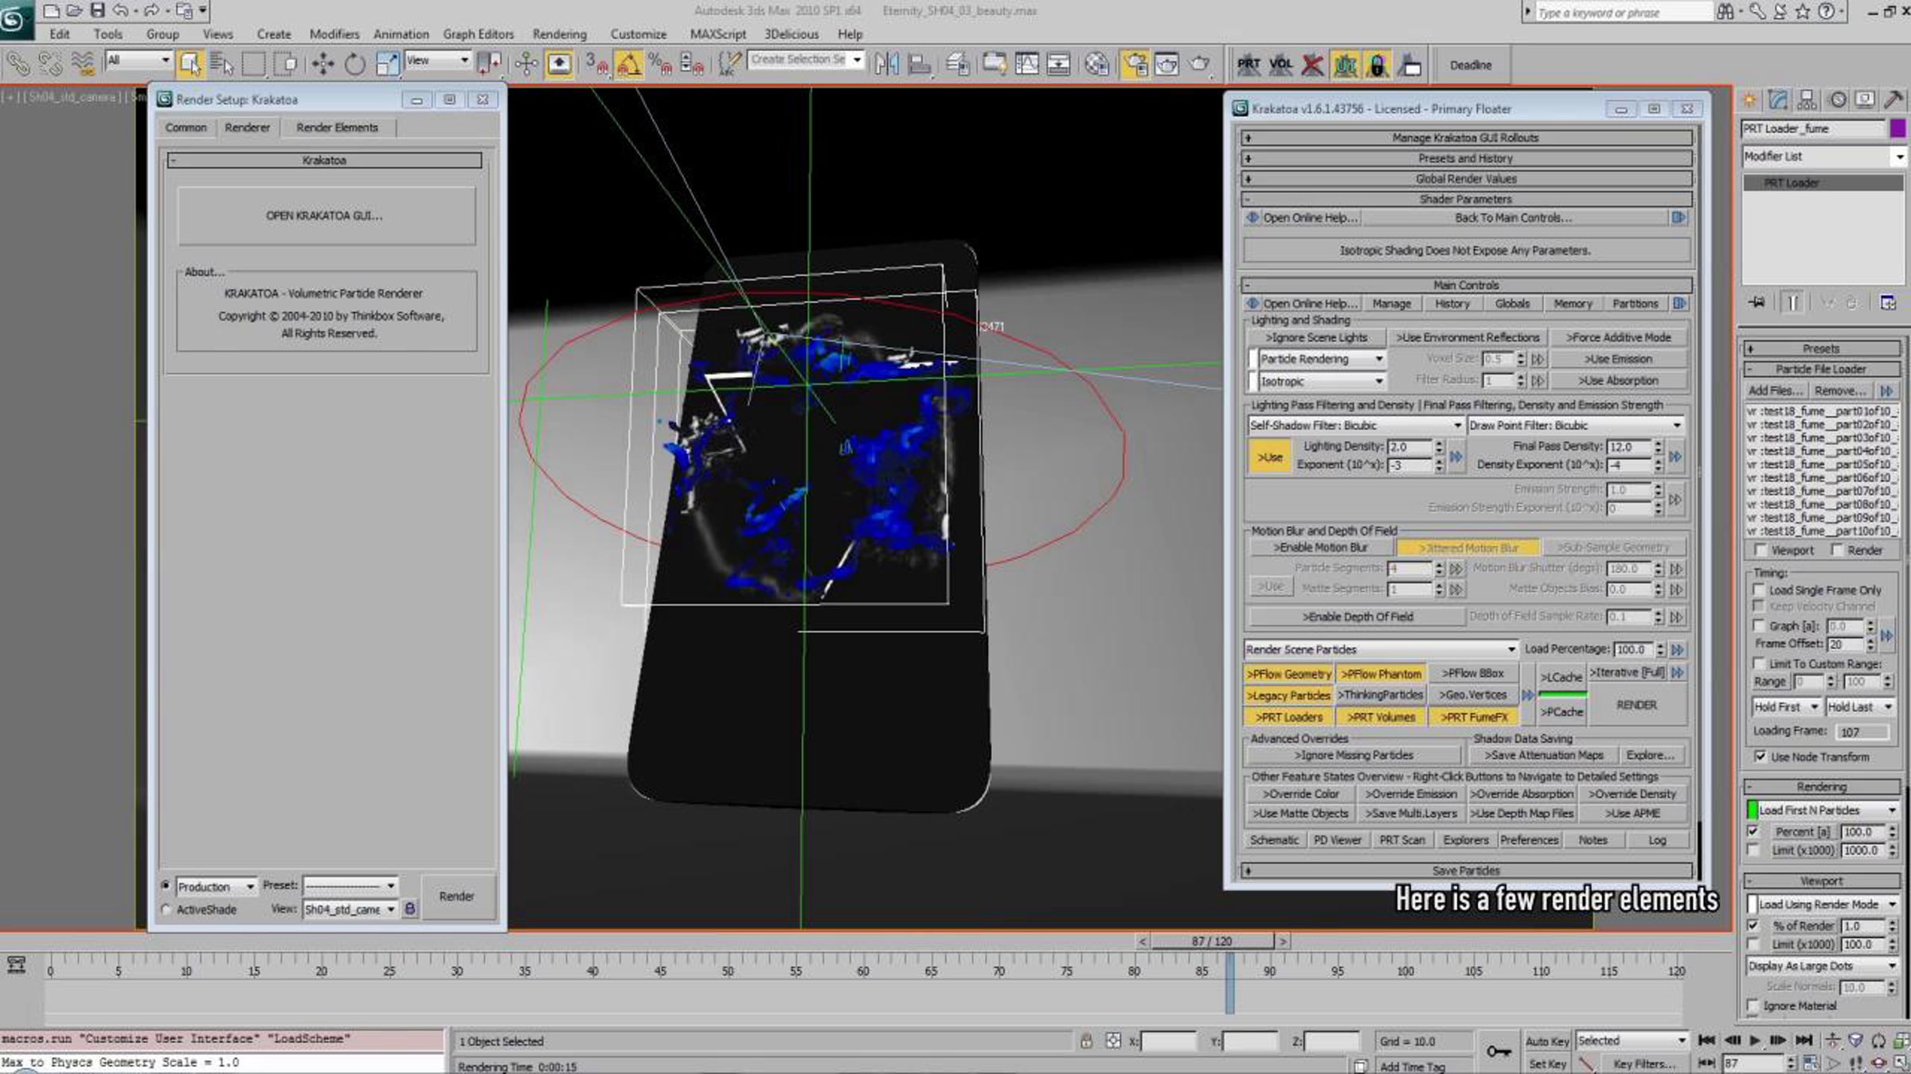Viewport: 1911px width, 1074px height.
Task: Click the Krakatoa PRT toolbar icon
Action: 1249,64
